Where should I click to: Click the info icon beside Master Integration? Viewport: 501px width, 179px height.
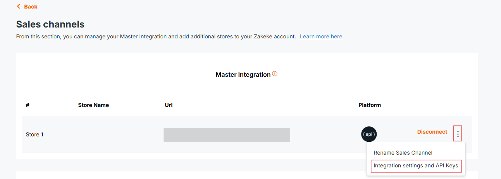275,74
